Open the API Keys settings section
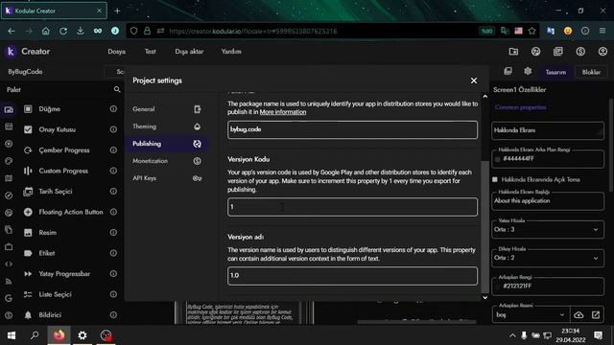Image resolution: width=614 pixels, height=345 pixels. tap(167, 178)
